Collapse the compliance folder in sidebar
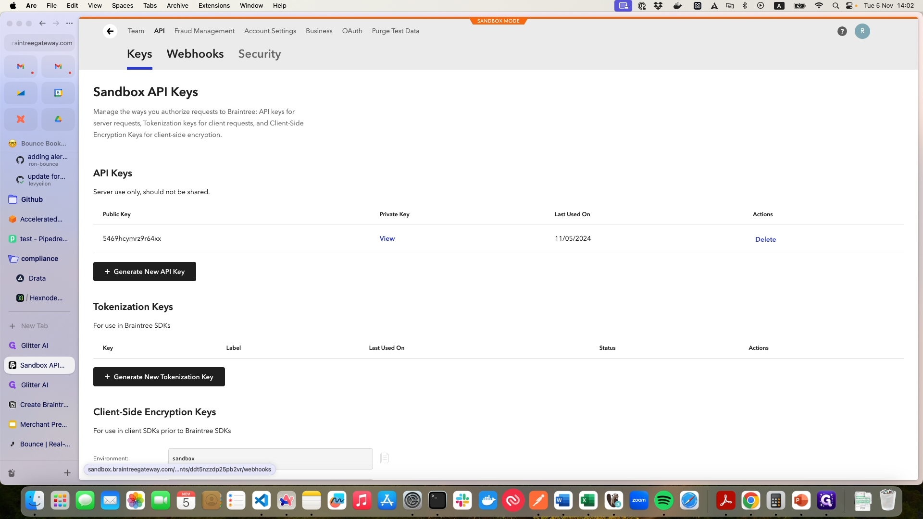The width and height of the screenshot is (923, 519). point(39,259)
